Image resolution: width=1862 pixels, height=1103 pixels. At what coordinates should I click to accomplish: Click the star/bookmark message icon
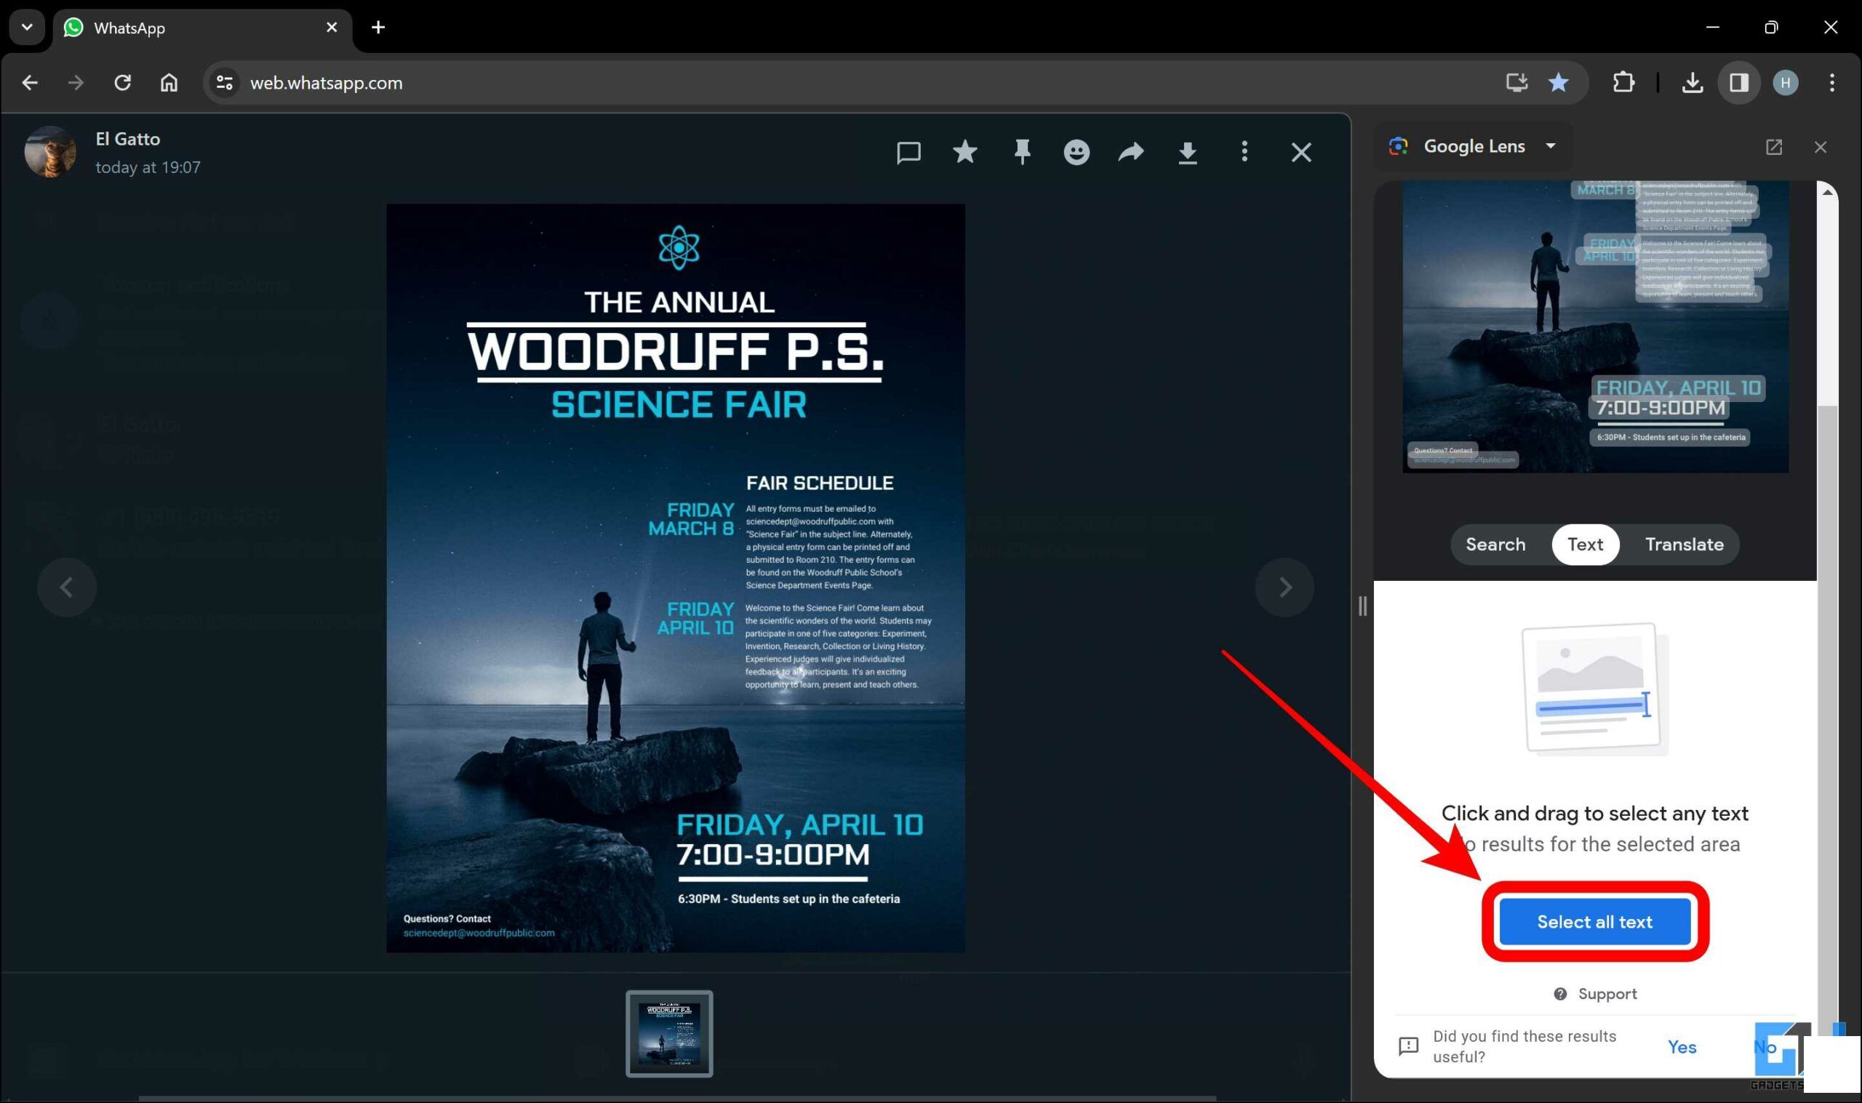click(967, 152)
